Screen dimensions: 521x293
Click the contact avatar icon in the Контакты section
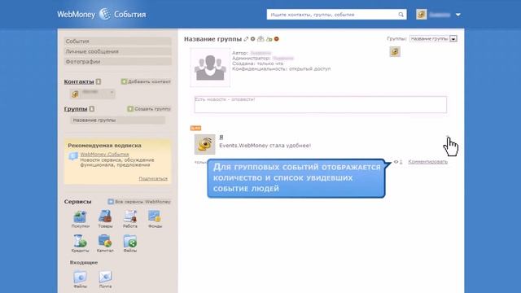pyautogui.click(x=75, y=94)
